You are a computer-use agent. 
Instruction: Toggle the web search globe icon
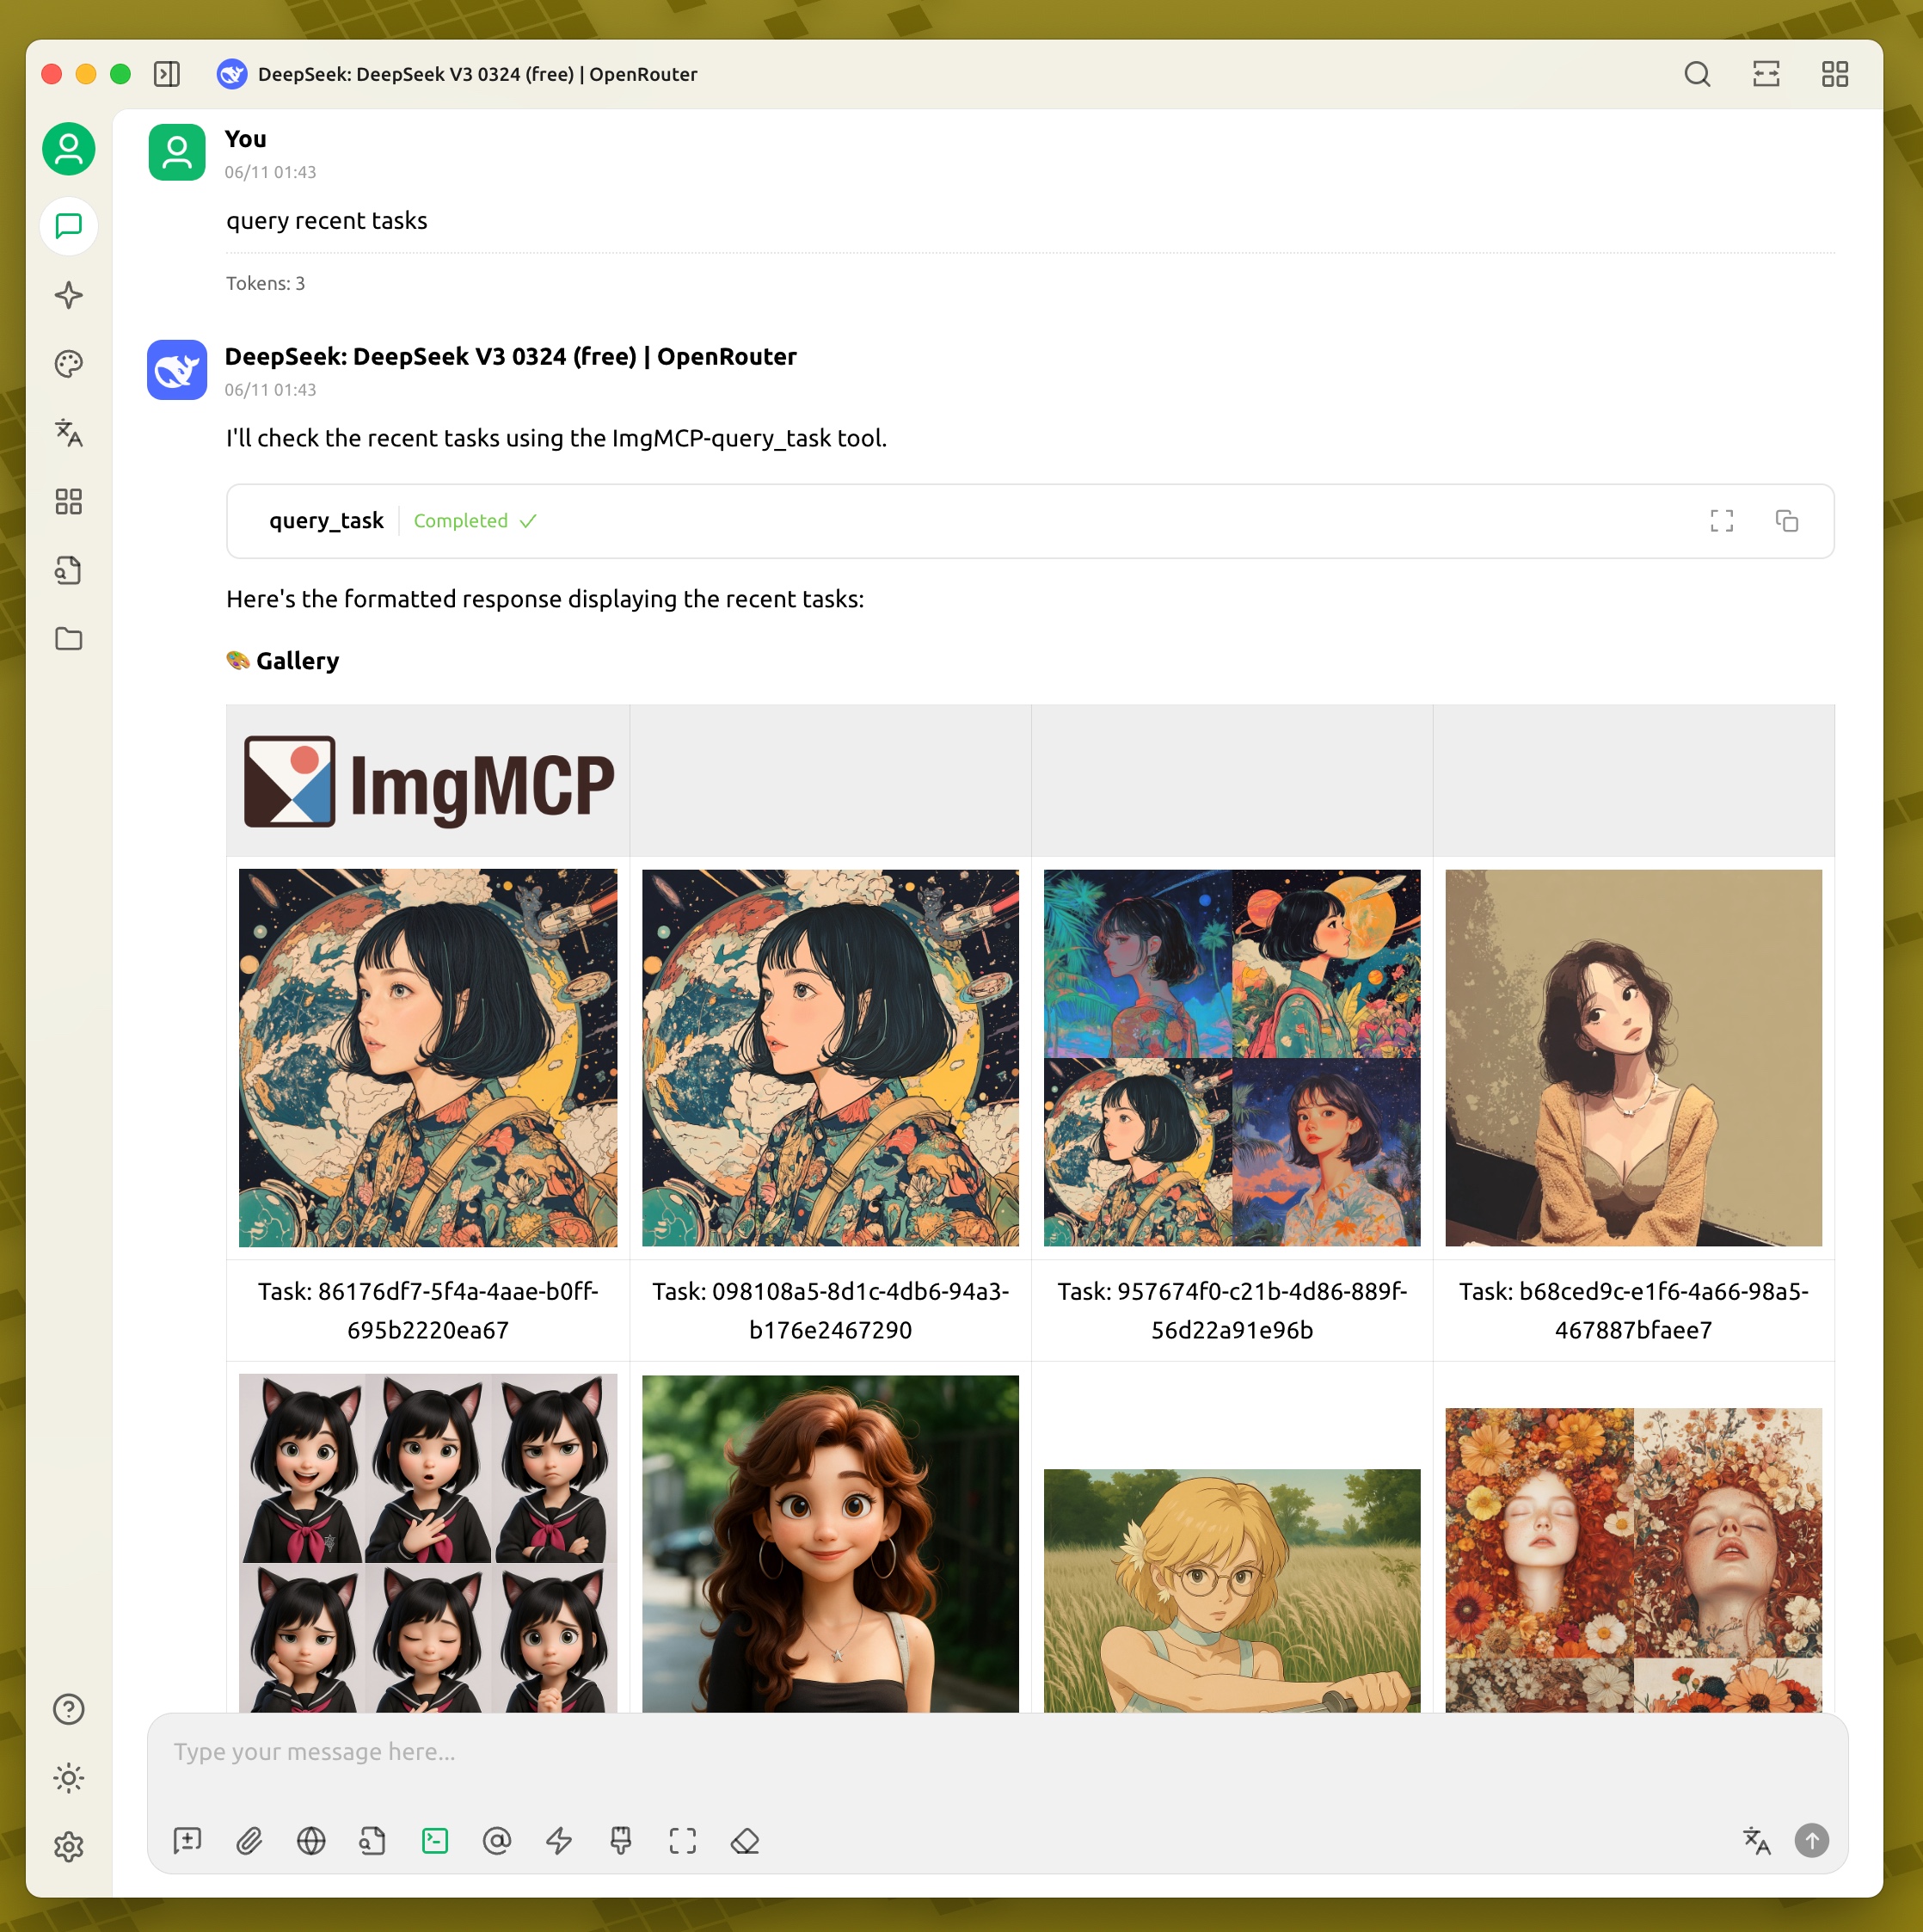pyautogui.click(x=311, y=1841)
